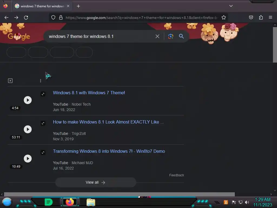
Task: Open Firefox View icon at tab bar left
Action: pos(5,6)
